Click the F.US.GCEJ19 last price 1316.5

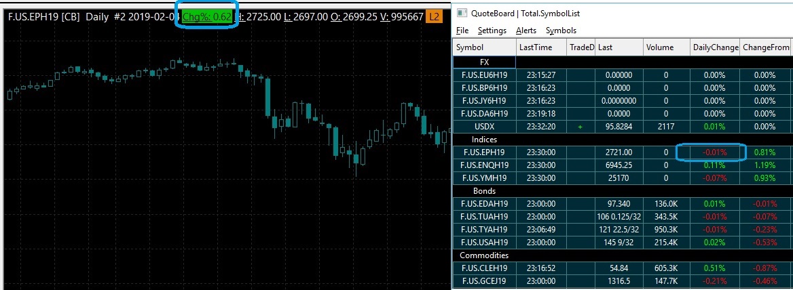click(619, 281)
